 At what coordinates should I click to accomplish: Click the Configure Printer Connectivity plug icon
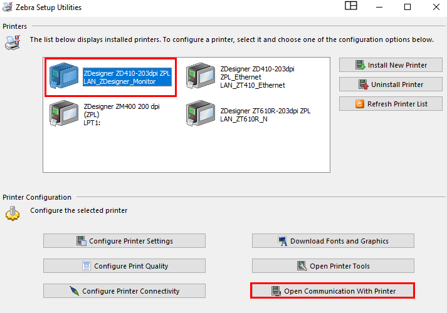(x=75, y=291)
